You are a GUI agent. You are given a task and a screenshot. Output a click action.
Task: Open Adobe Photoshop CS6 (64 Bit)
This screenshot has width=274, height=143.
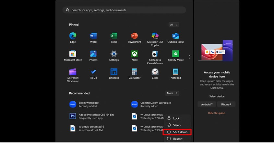click(x=92, y=116)
